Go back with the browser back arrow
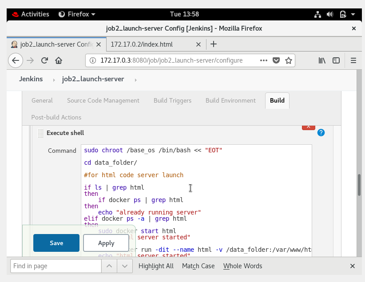The height and width of the screenshot is (282, 365). click(16, 60)
